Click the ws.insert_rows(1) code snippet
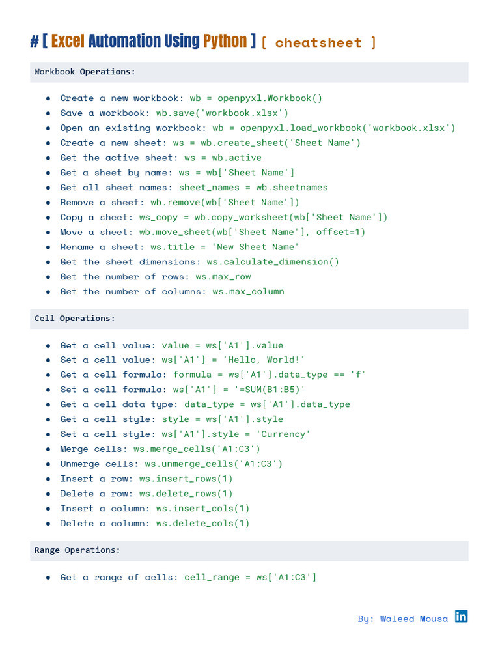The image size is (500, 667). 186,479
